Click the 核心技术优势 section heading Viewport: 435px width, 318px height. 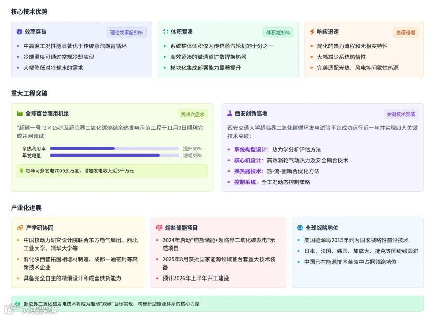pos(29,12)
